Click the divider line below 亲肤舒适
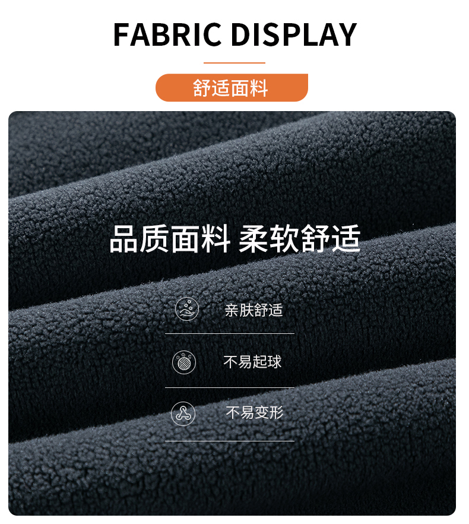The image size is (469, 524). coord(230,333)
